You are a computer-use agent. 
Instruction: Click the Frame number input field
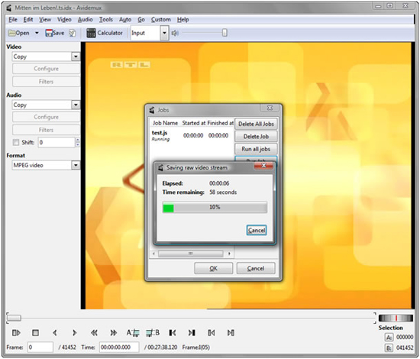[x=40, y=348]
